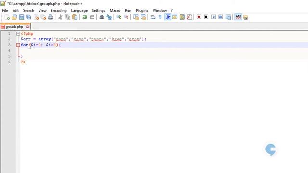The height and width of the screenshot is (173, 308).
Task: Open the ? help menu
Action: 172,11
